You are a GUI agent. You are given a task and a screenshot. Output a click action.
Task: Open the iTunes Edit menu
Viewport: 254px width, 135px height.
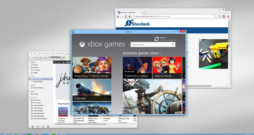coord(35,53)
